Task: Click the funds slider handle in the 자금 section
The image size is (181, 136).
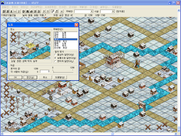Action: [53, 71]
